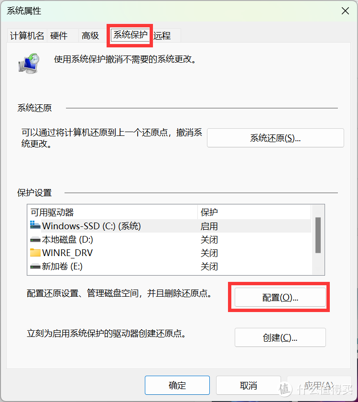Click the 系统还原(S)... button
358x402 pixels.
(275, 138)
